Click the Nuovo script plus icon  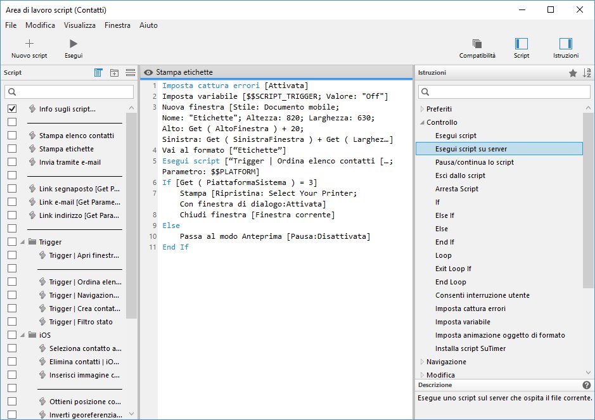pos(29,44)
